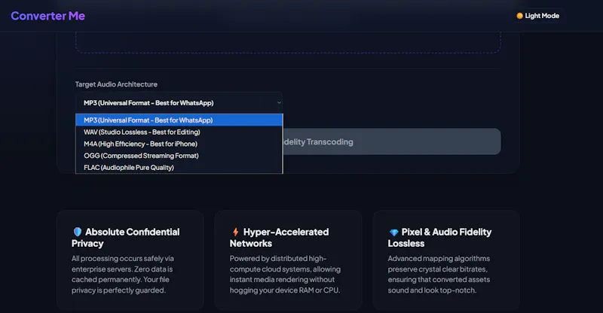This screenshot has height=313, width=603.
Task: Select OGG (Compressed Streaming Format)
Action: tap(179, 156)
